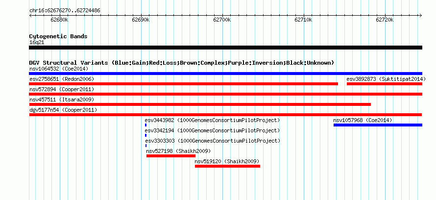This screenshot has width=436, height=200.
Task: Open nsv519120 (Shaikh2009) label
Action: 227,161
